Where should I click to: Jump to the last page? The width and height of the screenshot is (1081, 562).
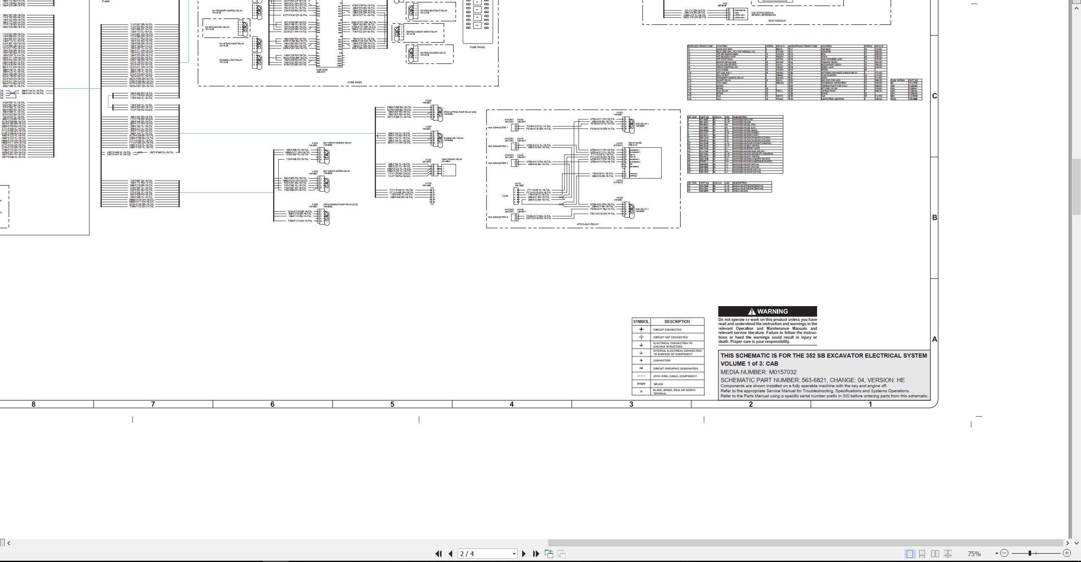(536, 554)
